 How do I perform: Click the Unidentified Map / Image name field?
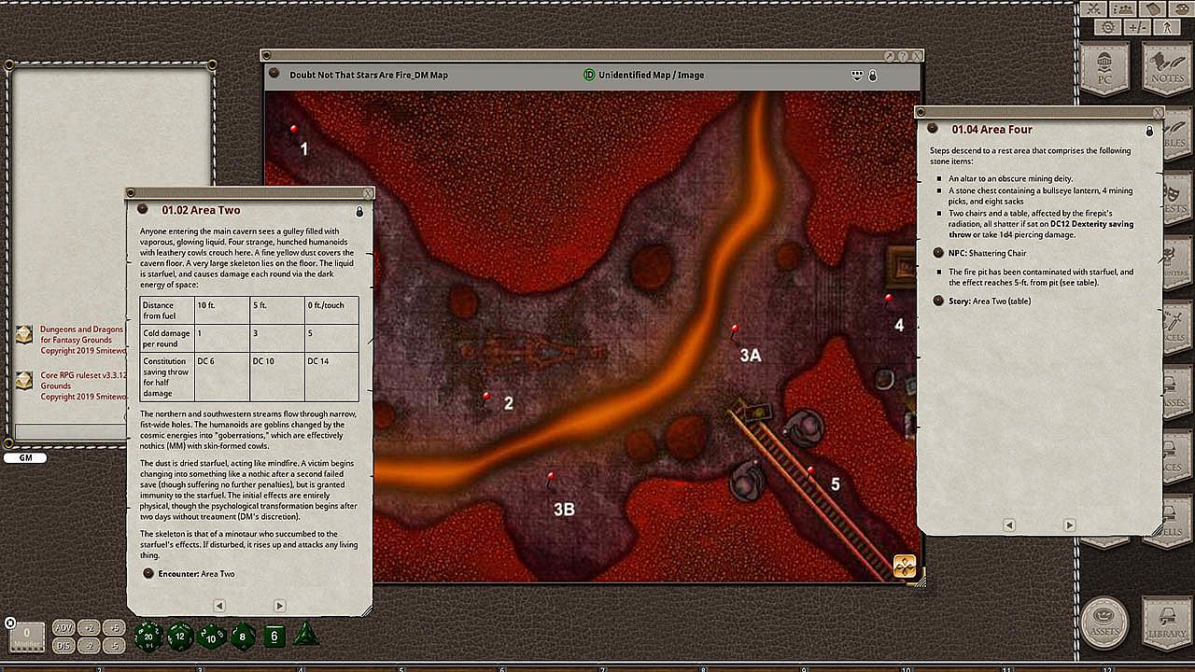click(x=652, y=75)
